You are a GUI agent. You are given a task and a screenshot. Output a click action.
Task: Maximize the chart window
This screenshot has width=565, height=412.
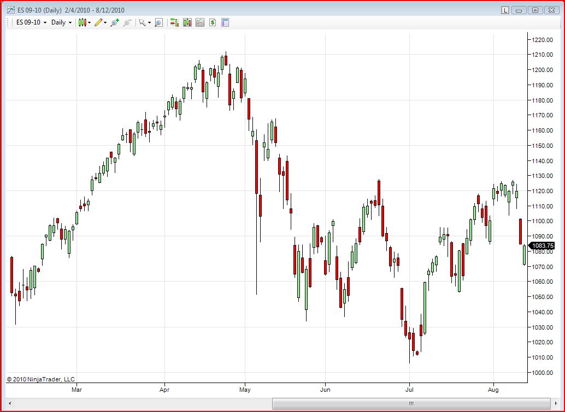[535, 10]
